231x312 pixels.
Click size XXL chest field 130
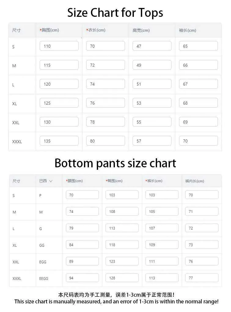[59, 122]
